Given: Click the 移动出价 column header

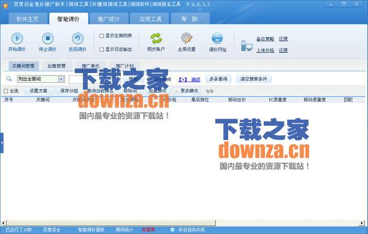Looking at the screenshot, I should tap(237, 99).
